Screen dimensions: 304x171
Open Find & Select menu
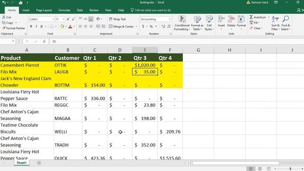pos(285,23)
